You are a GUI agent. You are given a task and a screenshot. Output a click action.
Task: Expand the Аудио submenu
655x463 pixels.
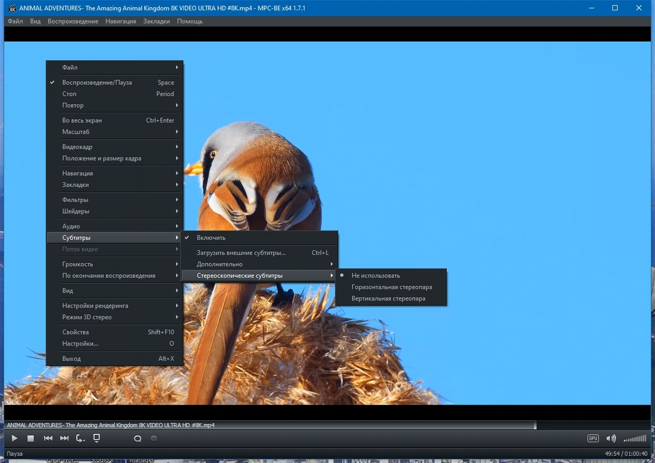(115, 226)
